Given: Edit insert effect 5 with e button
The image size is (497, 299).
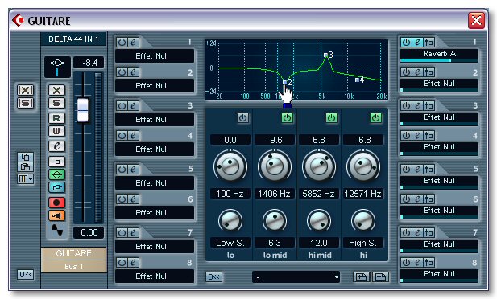Looking at the screenshot, I should [134, 170].
